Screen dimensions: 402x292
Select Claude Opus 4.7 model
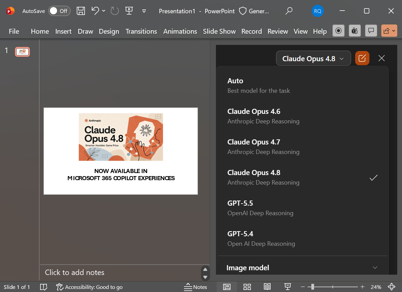(303, 147)
